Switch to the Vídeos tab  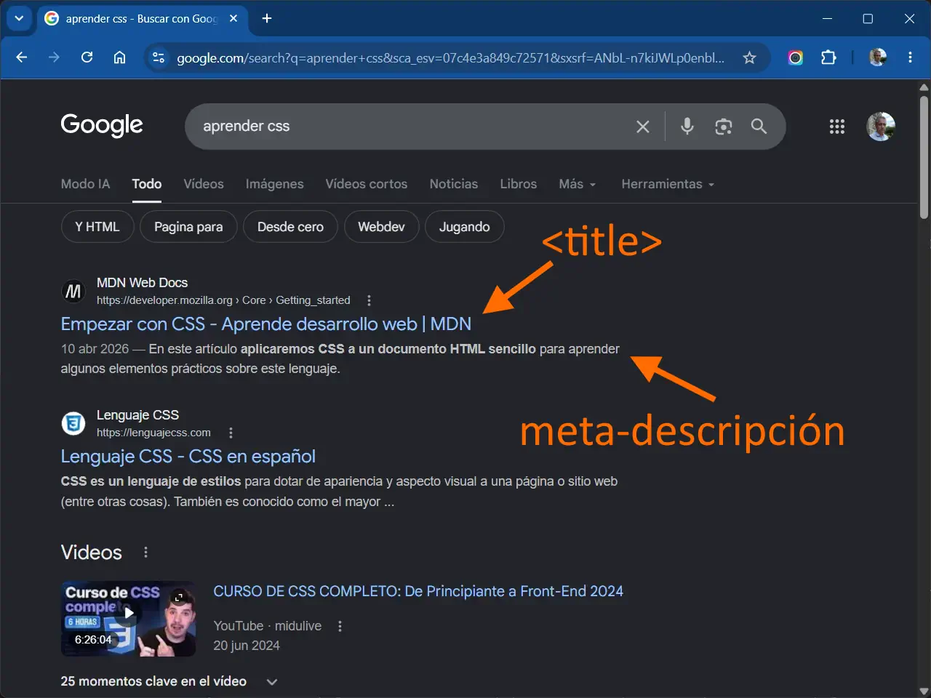coord(204,184)
